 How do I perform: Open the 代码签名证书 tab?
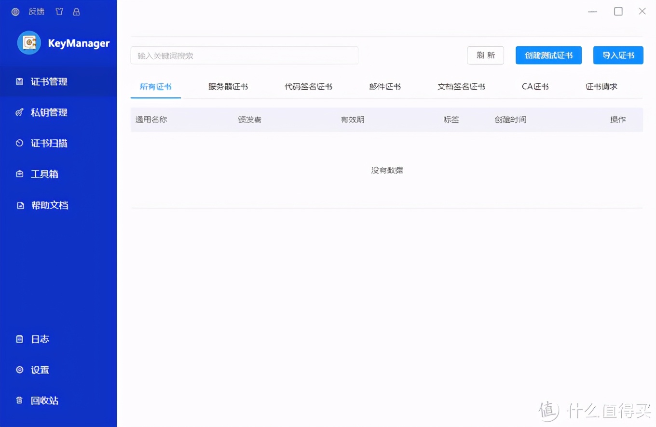tap(309, 86)
